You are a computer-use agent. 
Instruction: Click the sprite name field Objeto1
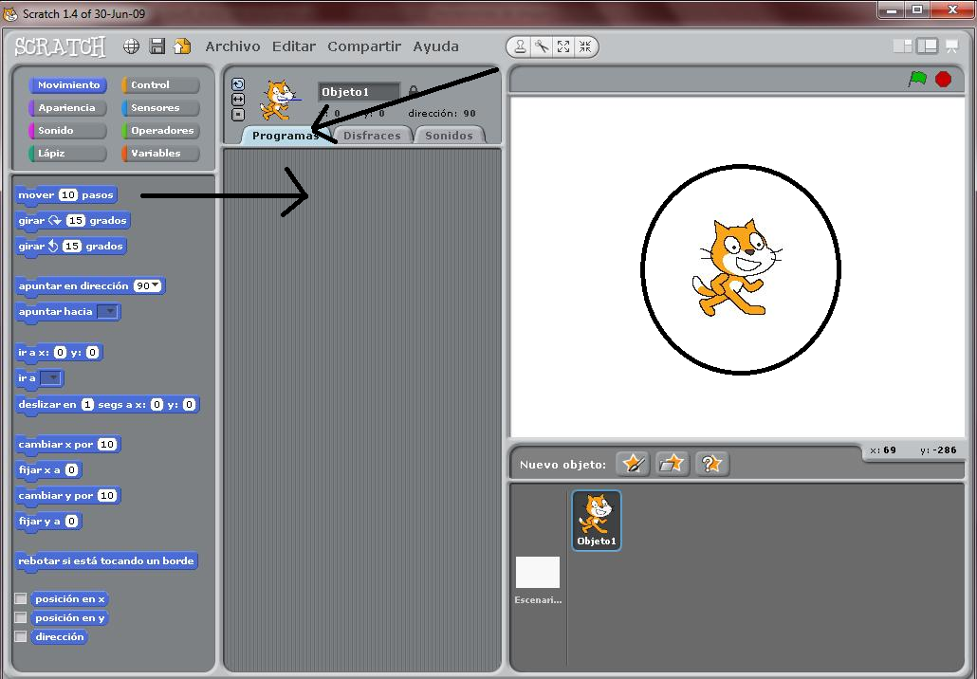359,92
